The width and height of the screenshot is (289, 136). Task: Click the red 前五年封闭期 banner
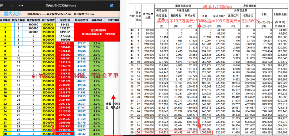click(97, 32)
